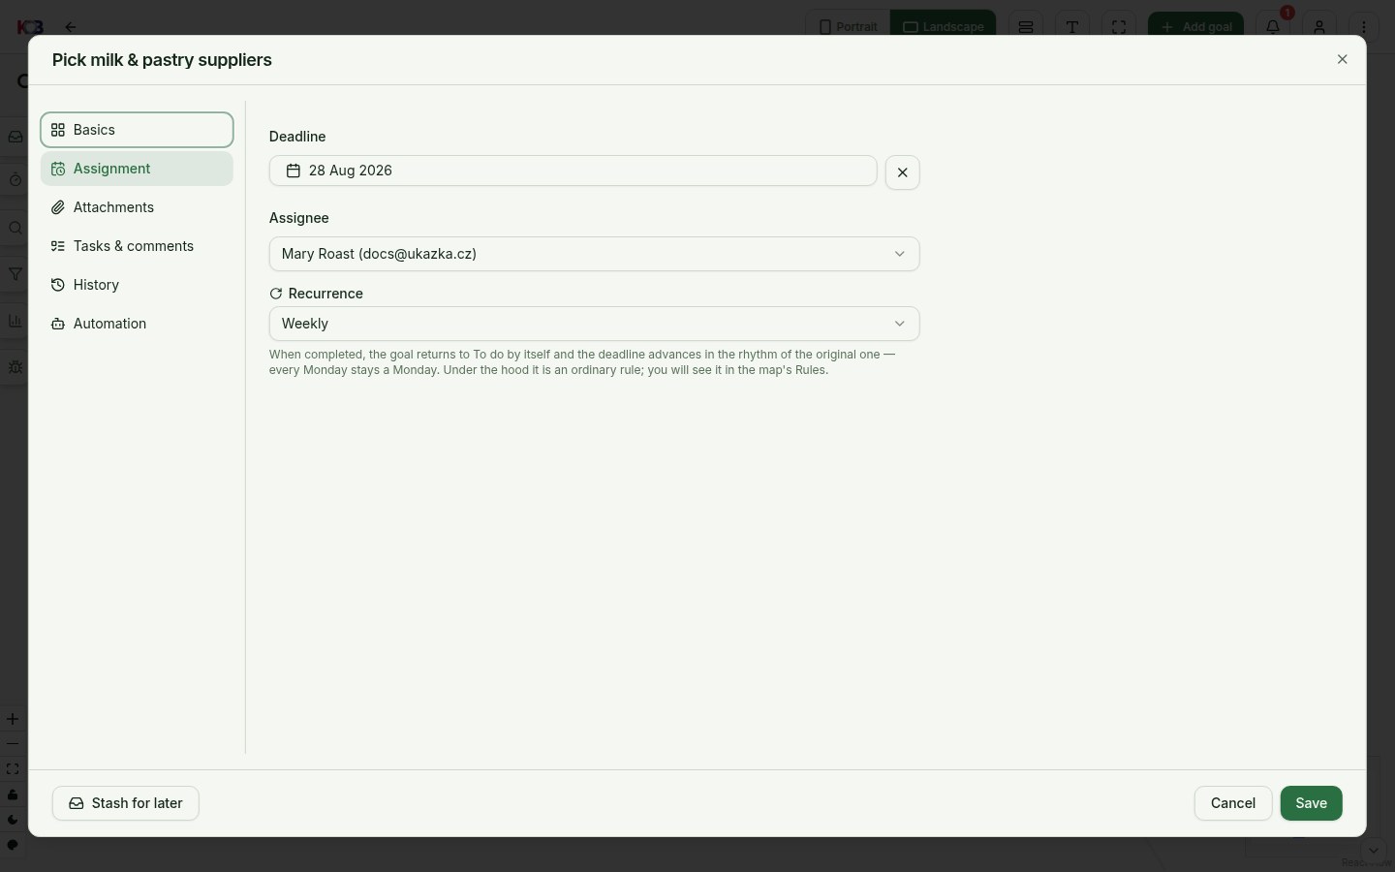Close the dialog with the top-right X
1395x872 pixels.
click(1342, 59)
